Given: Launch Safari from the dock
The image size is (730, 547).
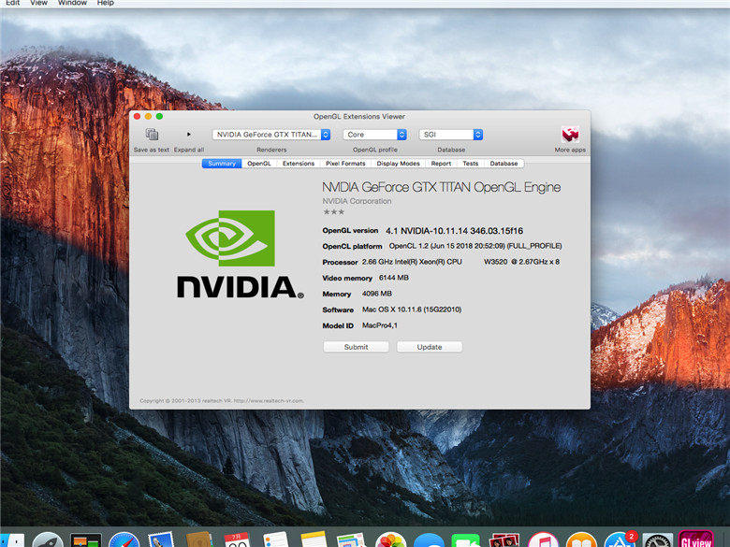Looking at the screenshot, I should pyautogui.click(x=124, y=540).
